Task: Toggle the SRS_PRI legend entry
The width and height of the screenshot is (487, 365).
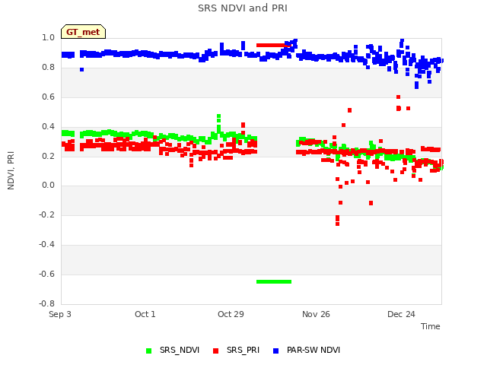Action: [x=237, y=350]
